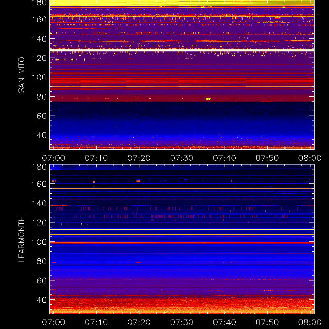Select the 120 tick on SAN VITO axis

39,58
